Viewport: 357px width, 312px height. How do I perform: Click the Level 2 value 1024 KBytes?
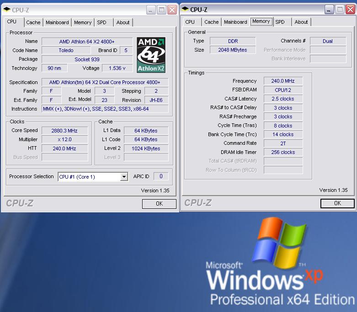coord(146,148)
